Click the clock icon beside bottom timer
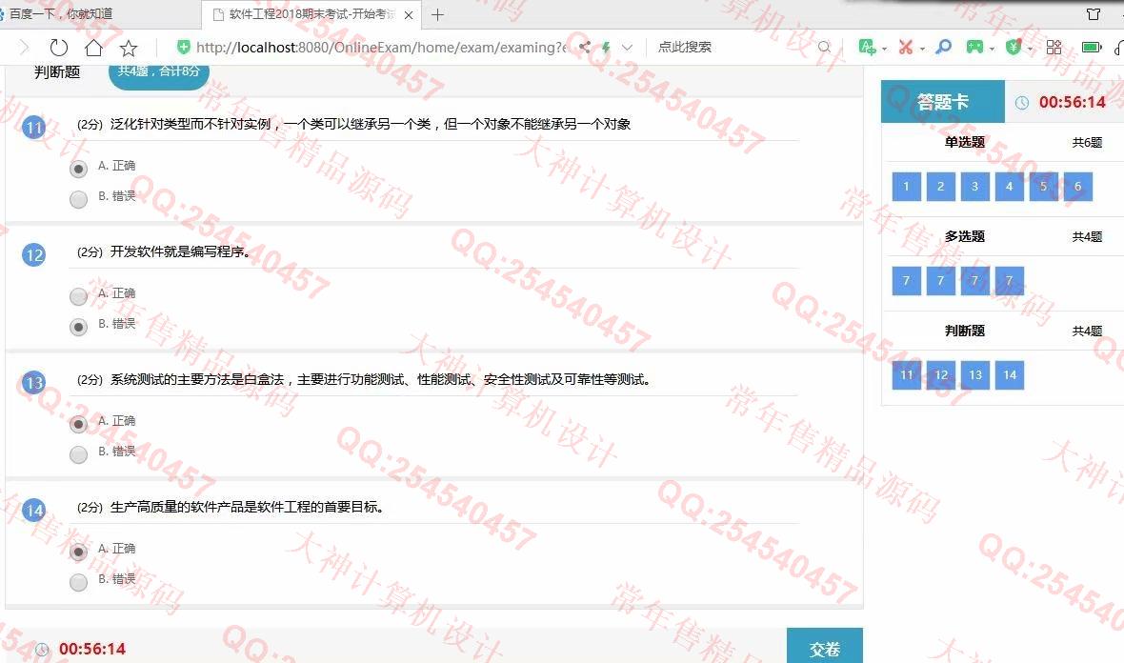 tap(42, 650)
